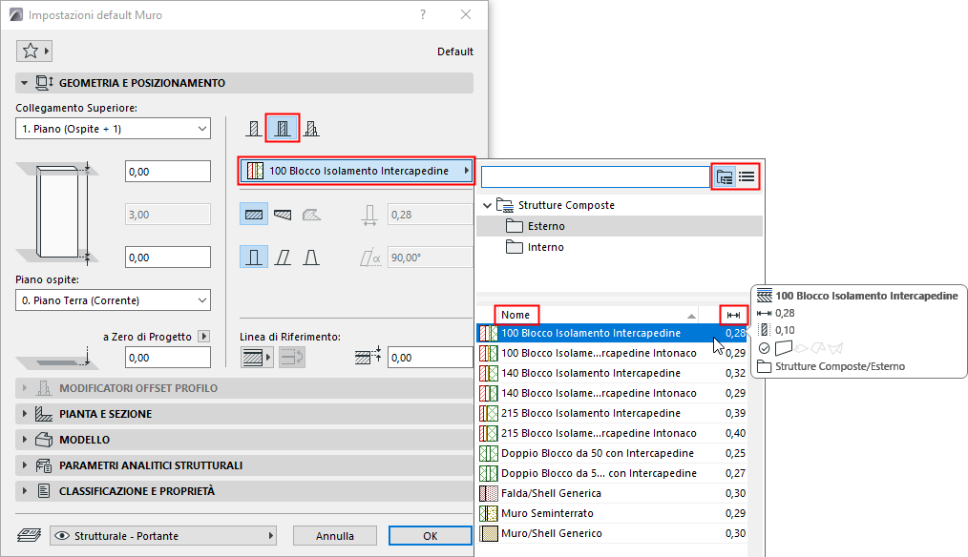Select the Complex Profile structure icon
This screenshot has width=968, height=557.
pos(311,129)
